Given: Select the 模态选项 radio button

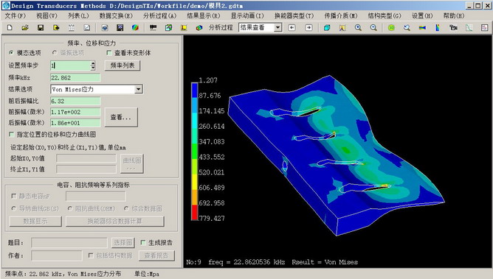Looking at the screenshot, I should click(x=11, y=53).
